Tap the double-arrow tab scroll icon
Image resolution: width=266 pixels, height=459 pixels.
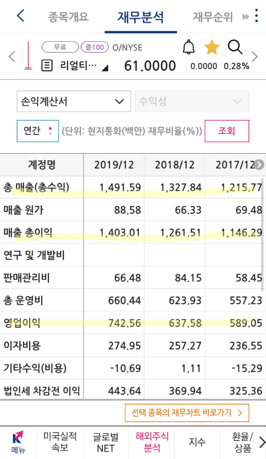246,17
